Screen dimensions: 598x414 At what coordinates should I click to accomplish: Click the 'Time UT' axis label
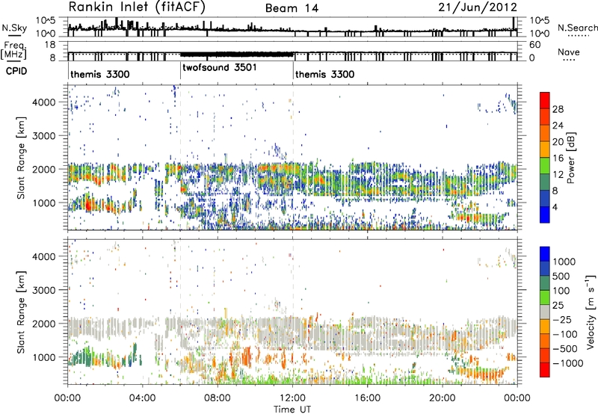point(292,409)
